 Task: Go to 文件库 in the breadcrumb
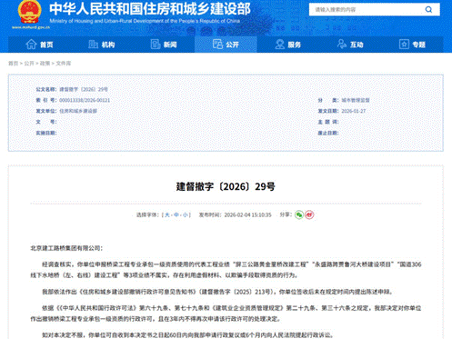tap(64, 64)
